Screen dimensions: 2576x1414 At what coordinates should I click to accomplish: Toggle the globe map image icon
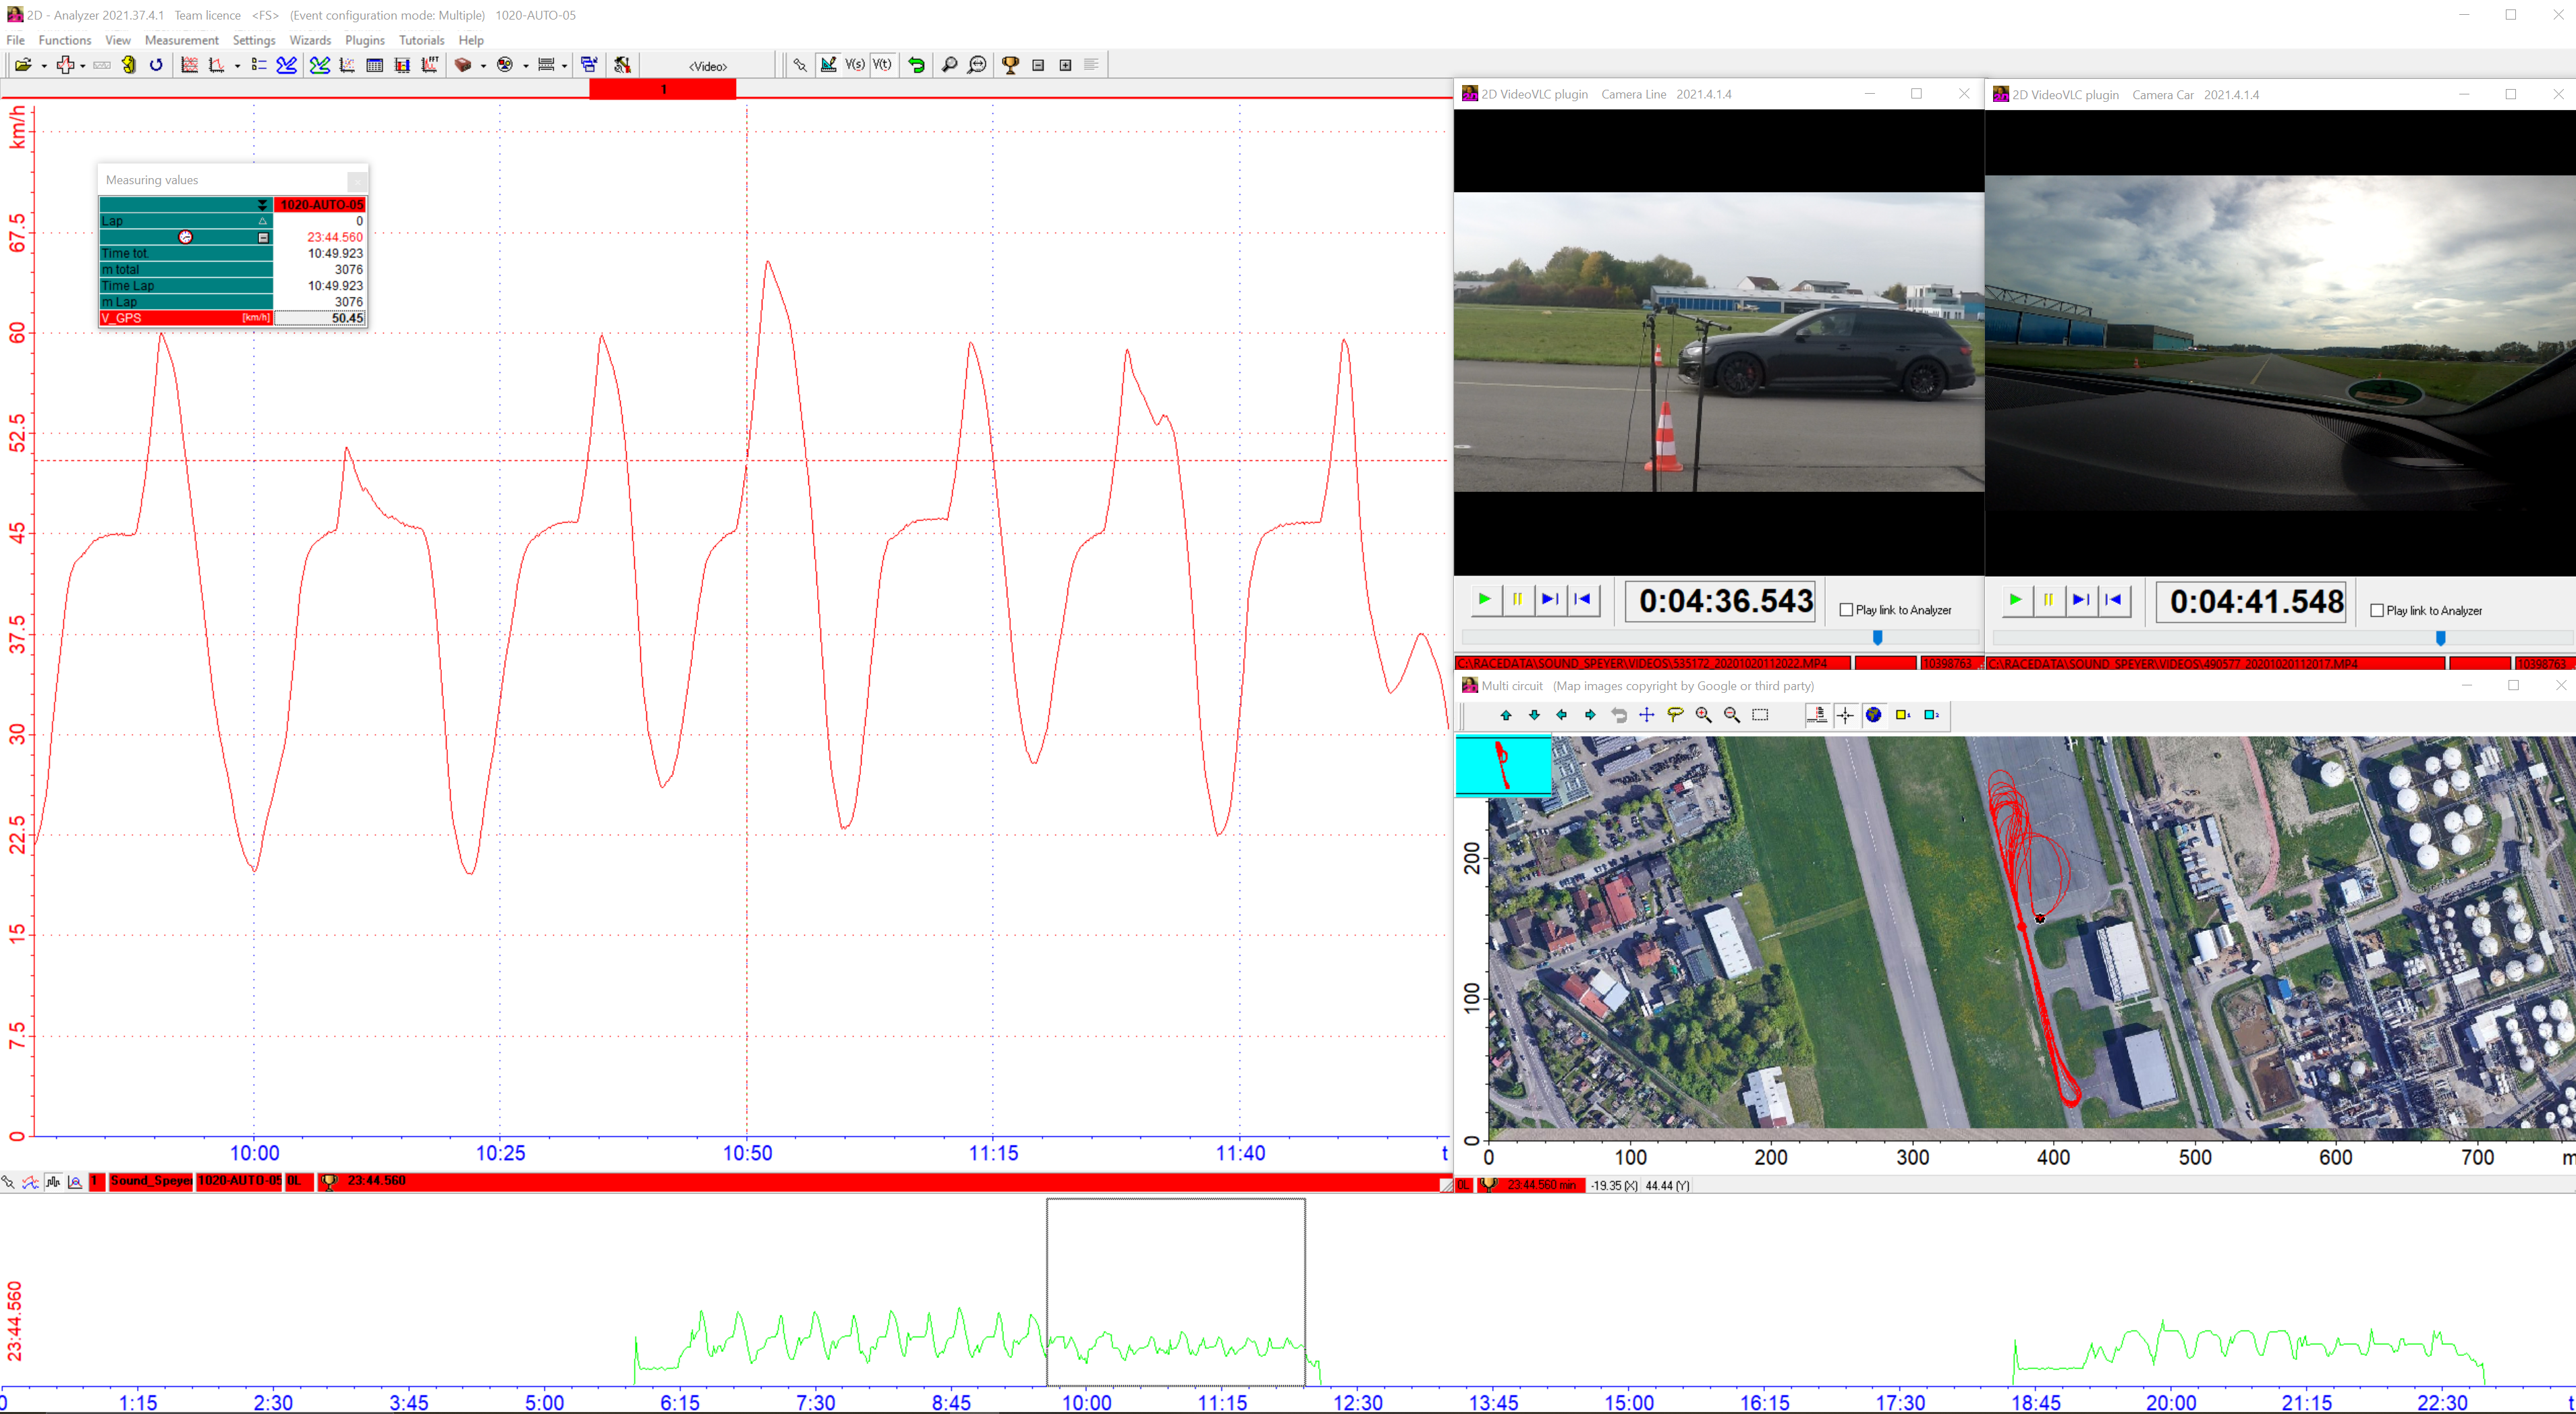click(x=1873, y=715)
